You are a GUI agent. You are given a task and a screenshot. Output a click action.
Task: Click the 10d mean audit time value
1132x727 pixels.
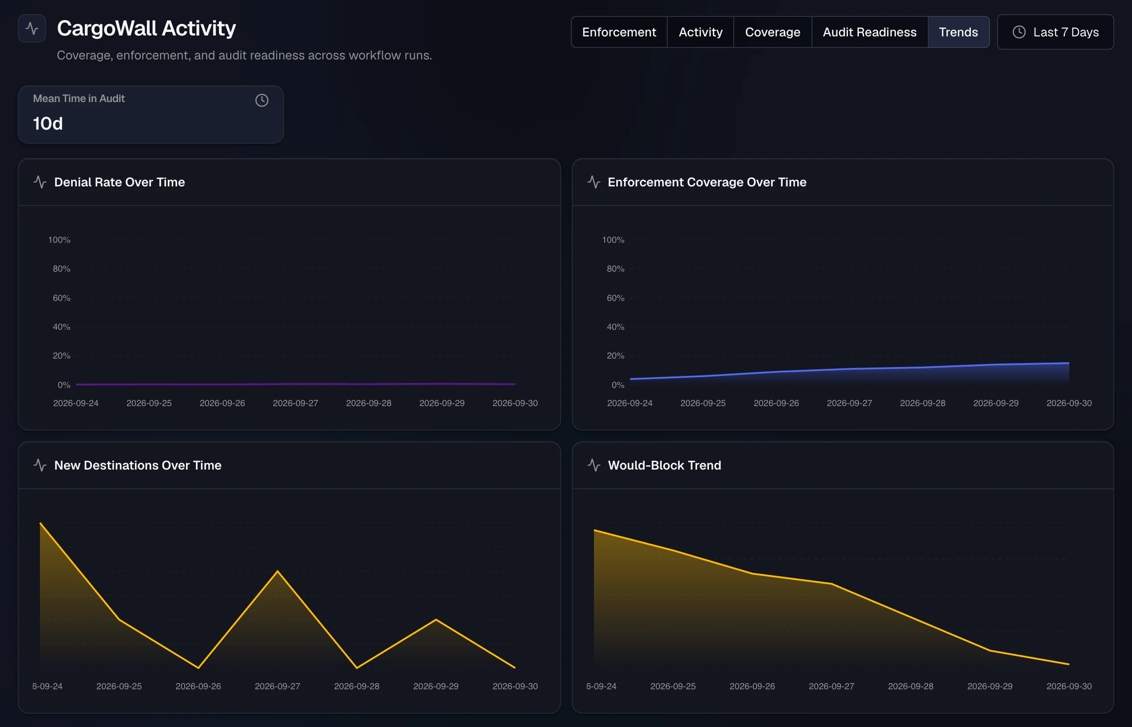click(x=47, y=123)
